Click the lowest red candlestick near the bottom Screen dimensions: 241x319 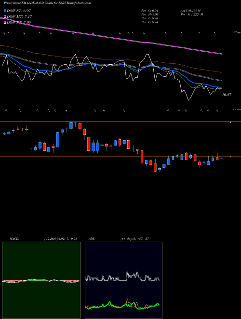[155, 167]
